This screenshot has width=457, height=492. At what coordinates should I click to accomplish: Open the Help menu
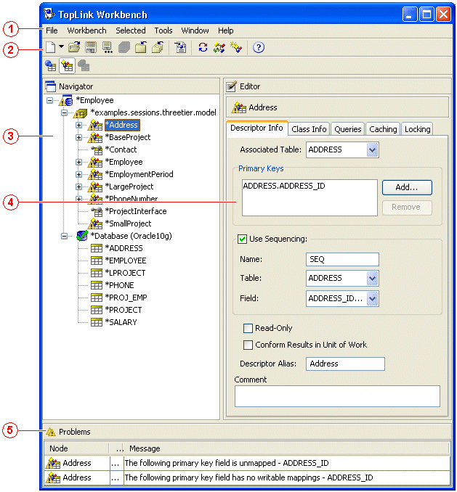(x=225, y=30)
